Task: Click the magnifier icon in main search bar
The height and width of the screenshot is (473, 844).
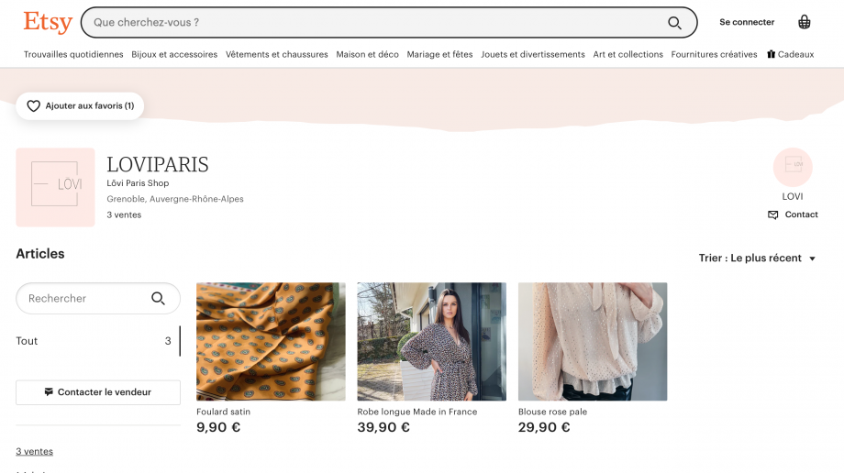Action: point(674,23)
